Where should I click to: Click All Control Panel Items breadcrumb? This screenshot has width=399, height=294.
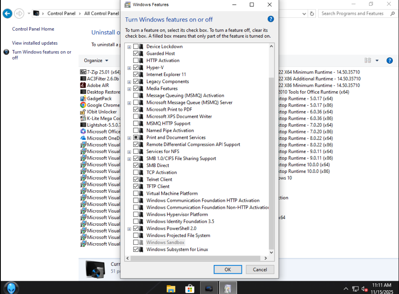pyautogui.click(x=102, y=14)
